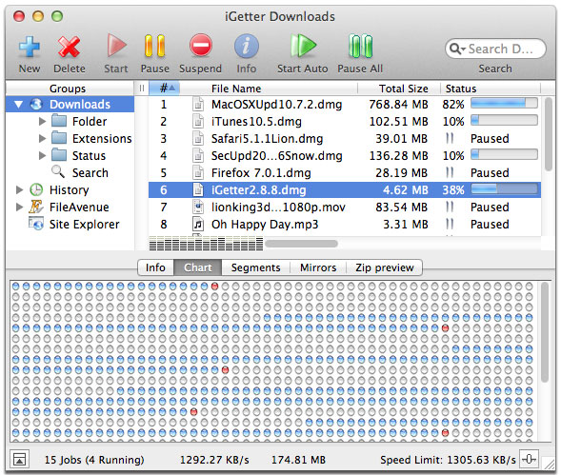Expand the History group
561x475 pixels.
coord(19,190)
